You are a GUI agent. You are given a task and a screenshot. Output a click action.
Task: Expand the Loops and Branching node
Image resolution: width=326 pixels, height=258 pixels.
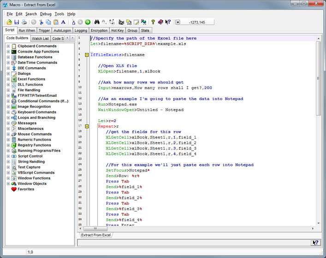(x=8, y=117)
